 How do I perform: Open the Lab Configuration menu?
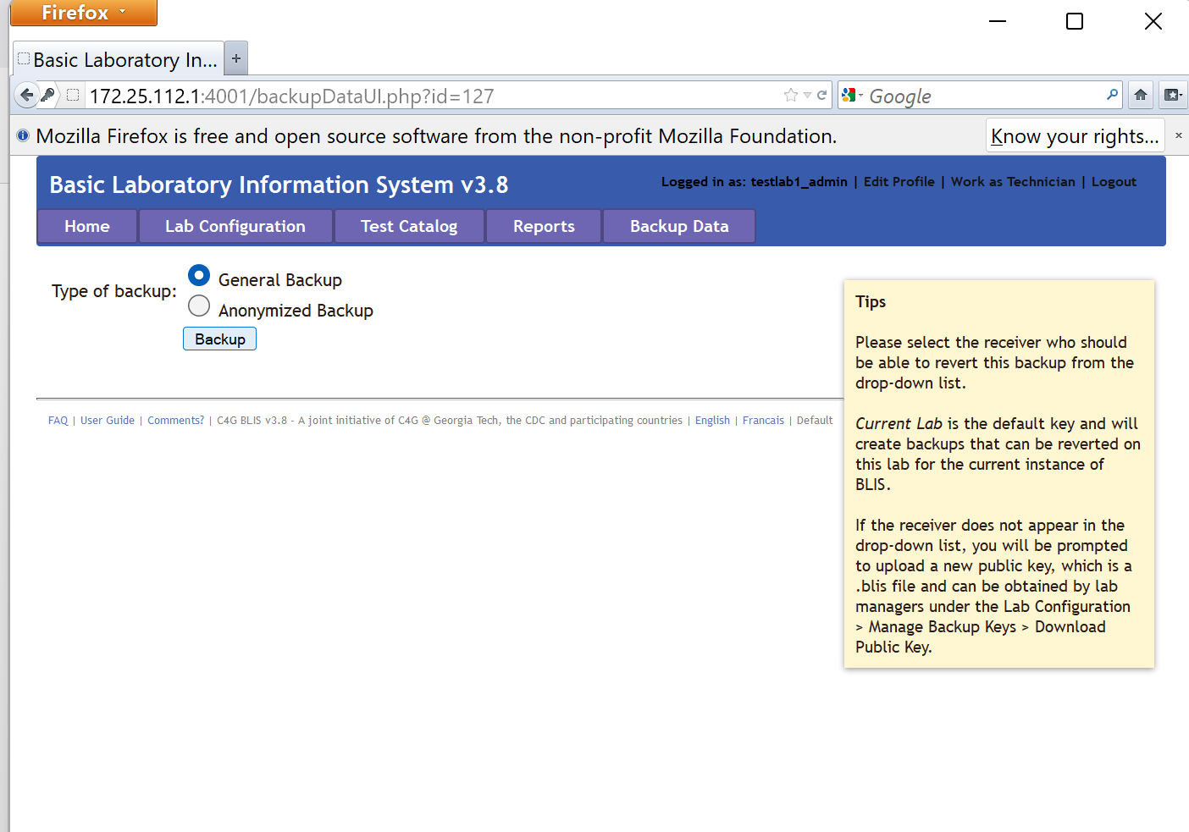tap(235, 226)
